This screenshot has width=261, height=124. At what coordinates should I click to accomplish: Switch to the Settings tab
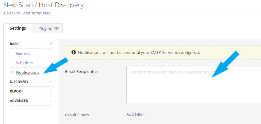18,28
